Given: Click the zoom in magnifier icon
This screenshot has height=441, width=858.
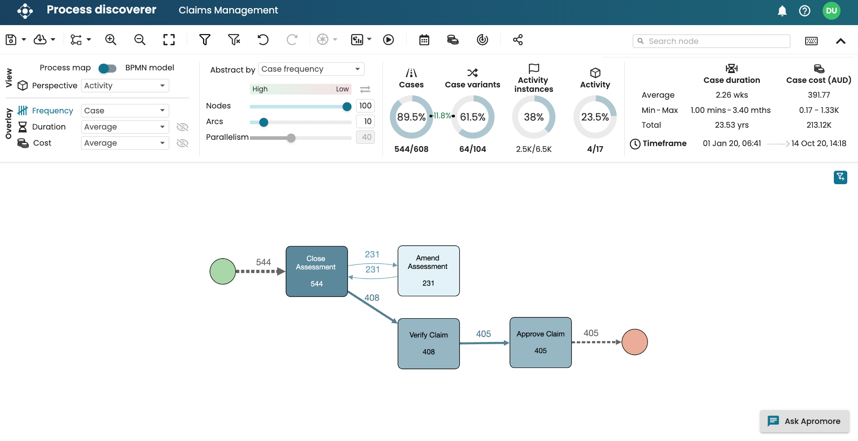Looking at the screenshot, I should (x=111, y=40).
